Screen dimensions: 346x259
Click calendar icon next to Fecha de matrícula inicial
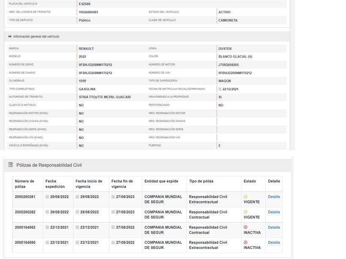[x=220, y=89]
